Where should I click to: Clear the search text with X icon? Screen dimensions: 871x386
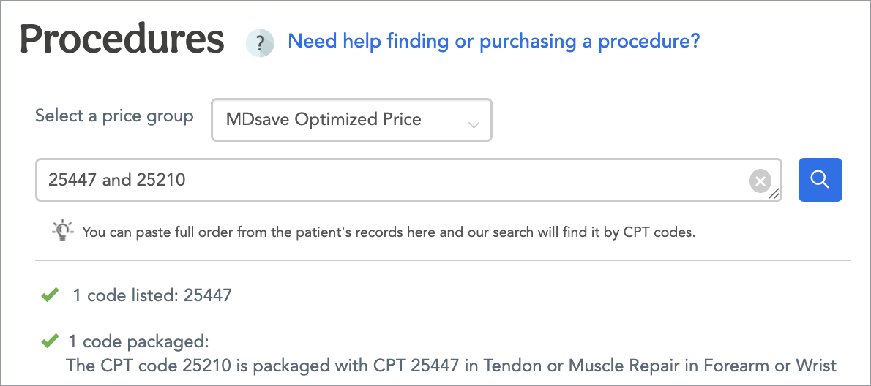click(x=760, y=181)
